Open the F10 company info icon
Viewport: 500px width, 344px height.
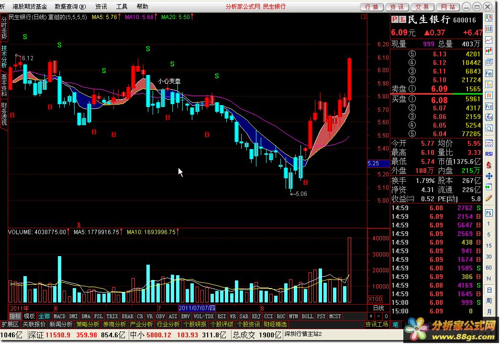point(489,74)
